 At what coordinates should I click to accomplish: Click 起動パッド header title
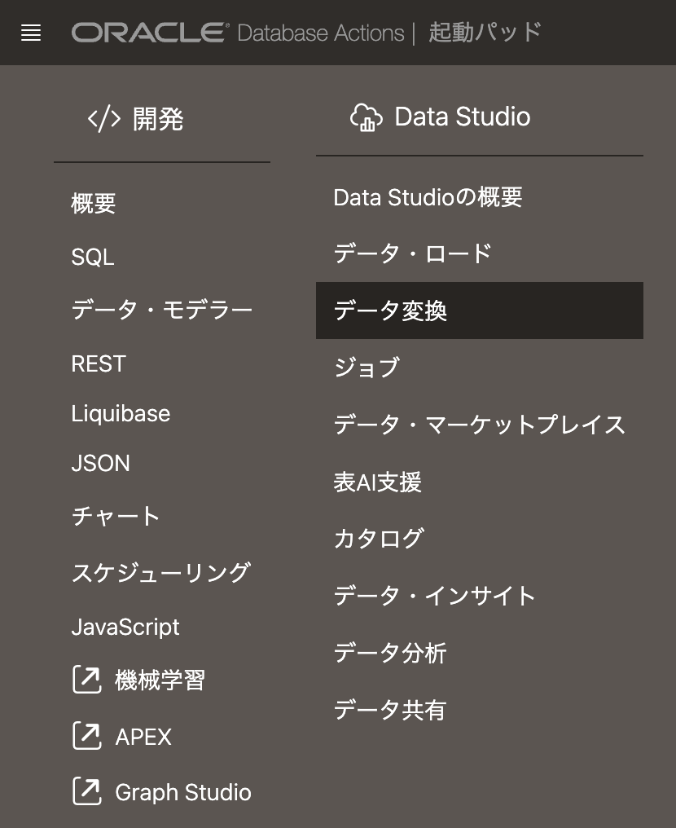[x=485, y=33]
